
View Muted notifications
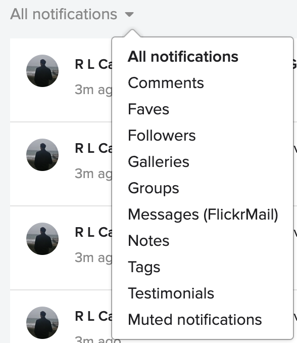[195, 320]
